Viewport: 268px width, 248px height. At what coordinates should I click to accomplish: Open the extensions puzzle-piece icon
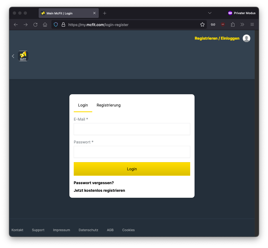pyautogui.click(x=233, y=24)
